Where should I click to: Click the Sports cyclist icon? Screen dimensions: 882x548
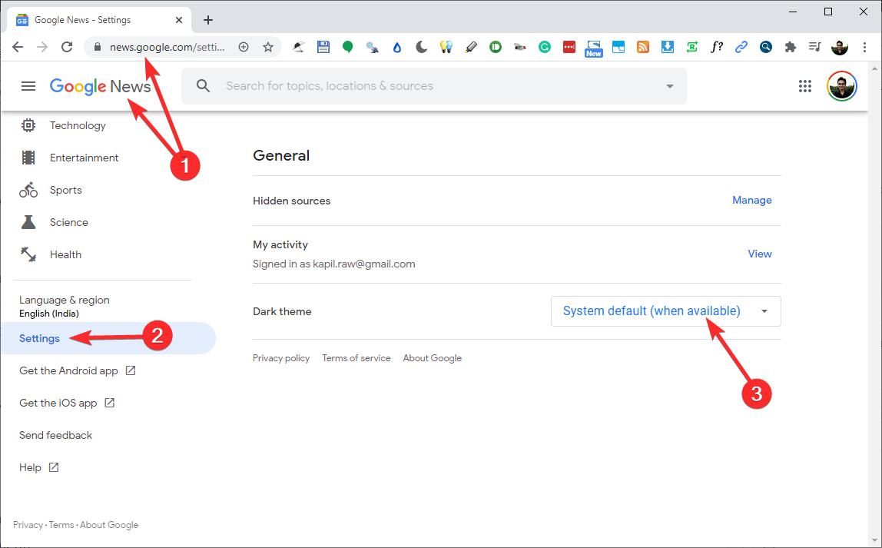28,190
